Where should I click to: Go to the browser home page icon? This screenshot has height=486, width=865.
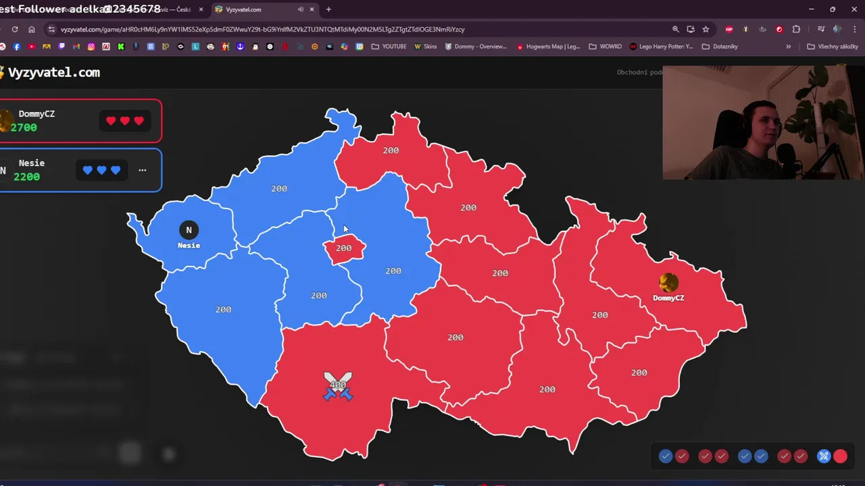click(x=32, y=29)
